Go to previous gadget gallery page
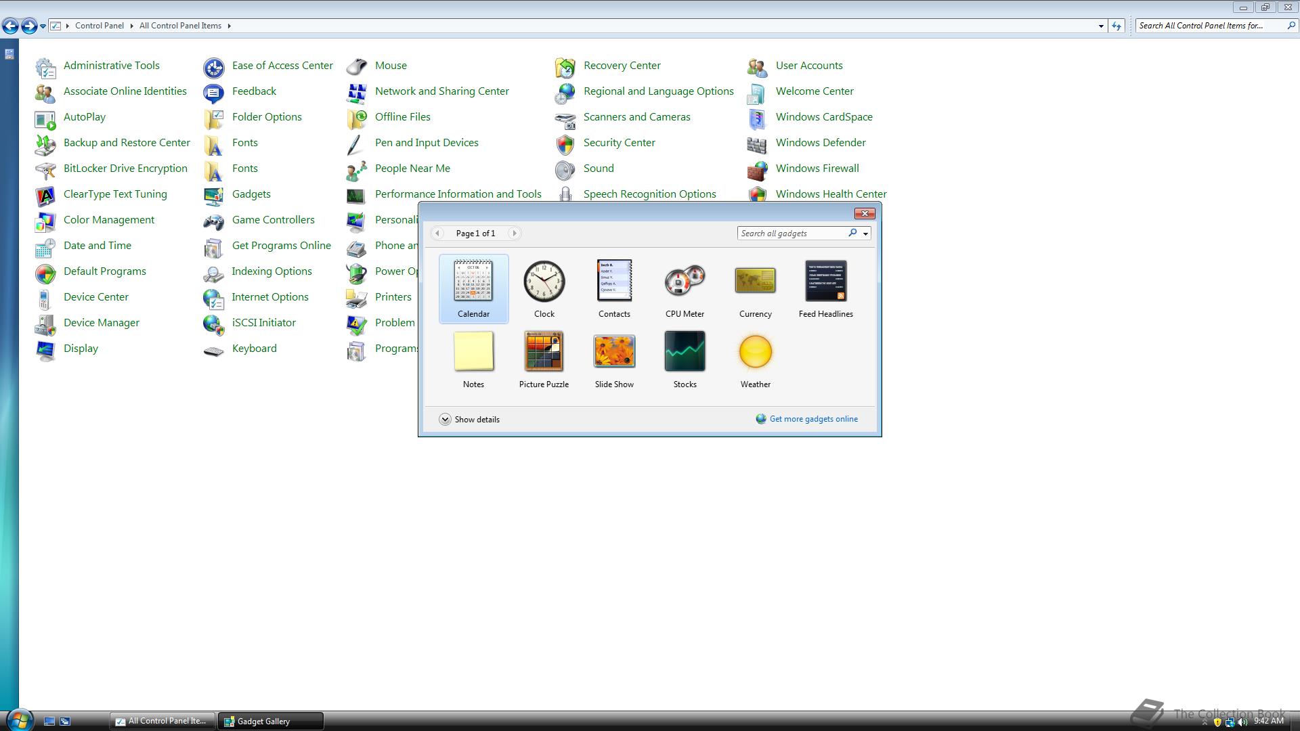This screenshot has width=1300, height=731. 437,234
